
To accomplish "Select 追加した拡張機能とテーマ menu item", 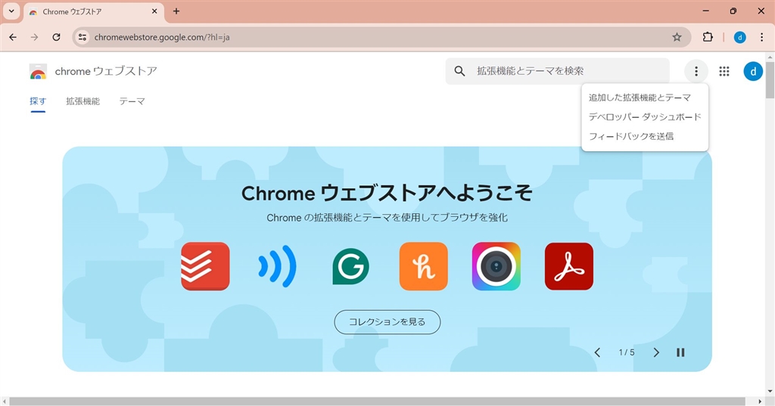I will [645, 98].
